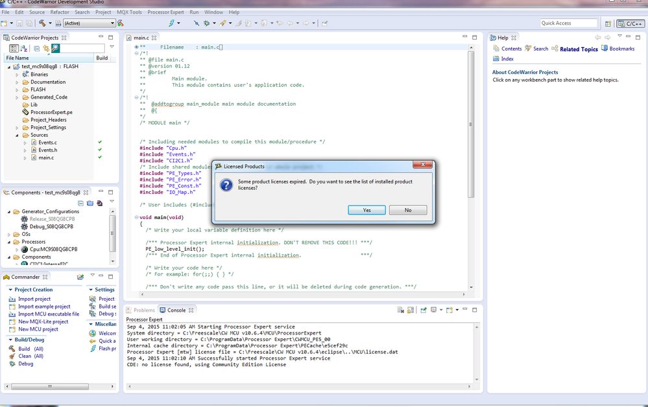Click the Open Perspective icon
The height and width of the screenshot is (407, 648).
[x=608, y=23]
